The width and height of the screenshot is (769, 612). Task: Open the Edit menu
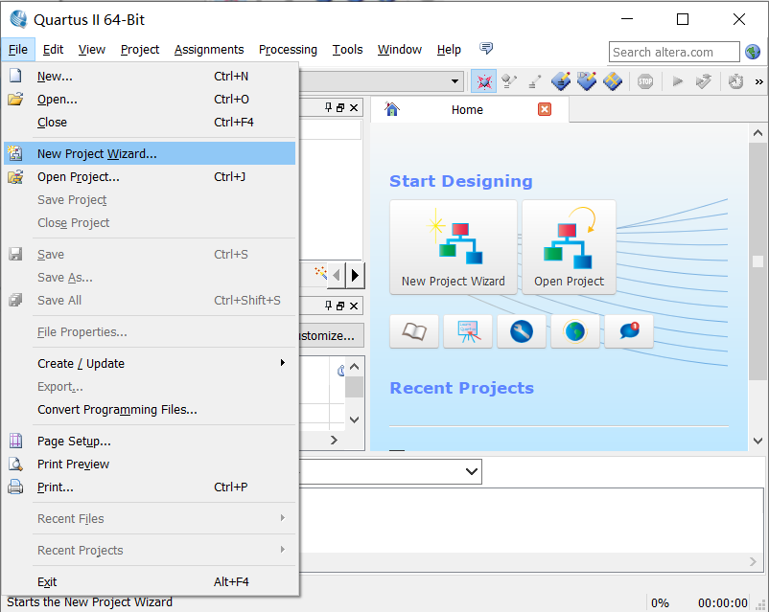click(53, 50)
